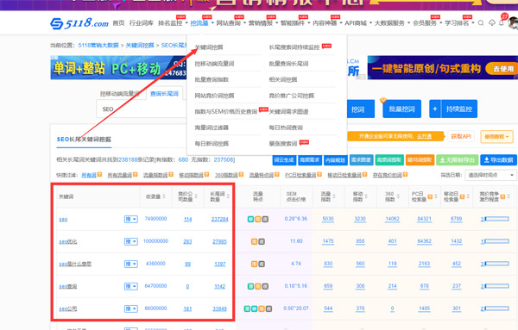Sort by 360指数 column arrows
This screenshot has width=518, height=330.
click(398, 196)
